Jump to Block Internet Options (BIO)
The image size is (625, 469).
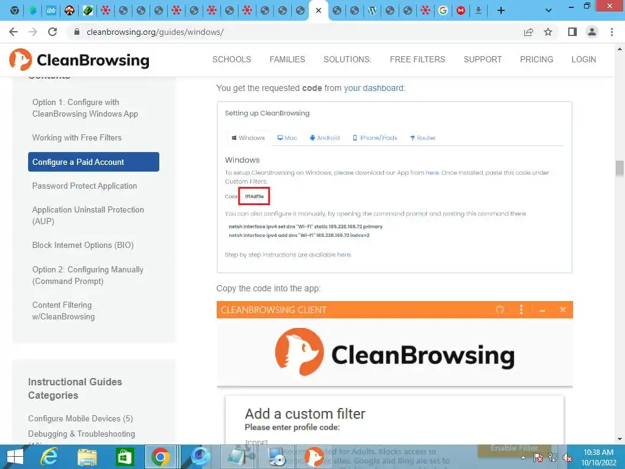click(x=83, y=245)
